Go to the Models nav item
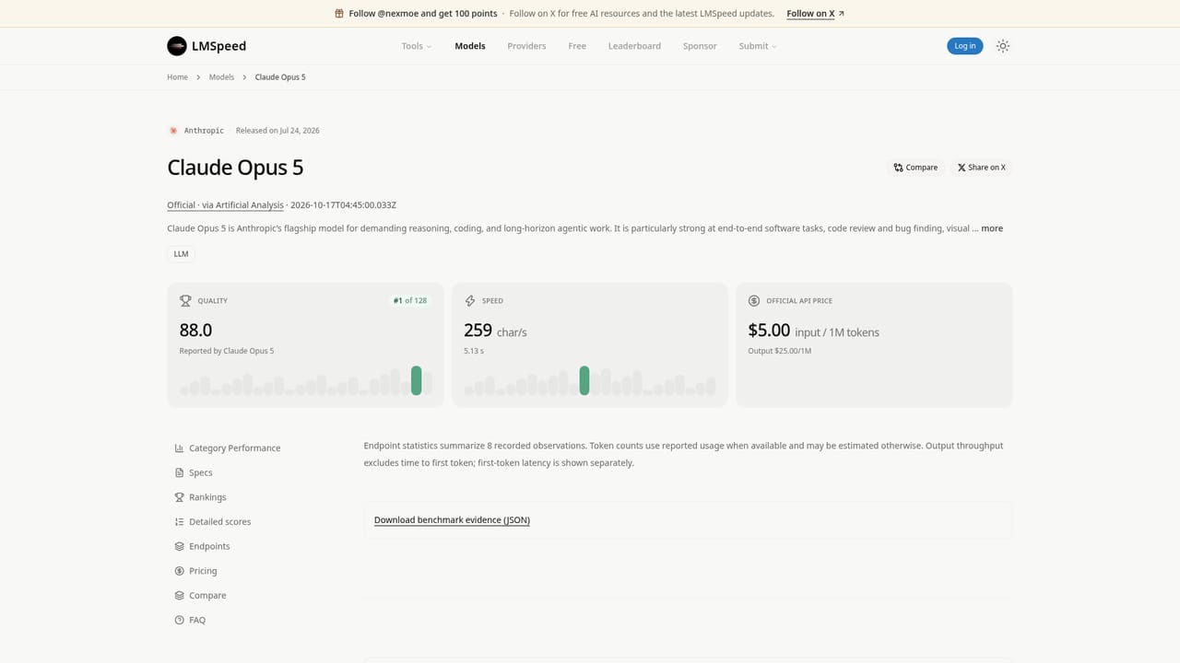Image resolution: width=1180 pixels, height=663 pixels. click(470, 46)
